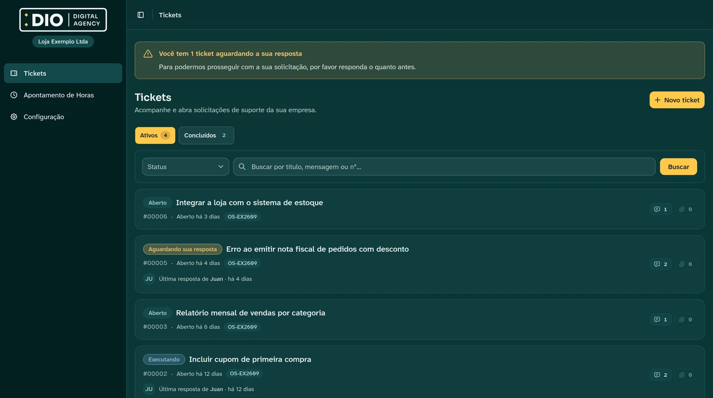Focus the ticket search input field
The height and width of the screenshot is (398, 713).
(444, 167)
